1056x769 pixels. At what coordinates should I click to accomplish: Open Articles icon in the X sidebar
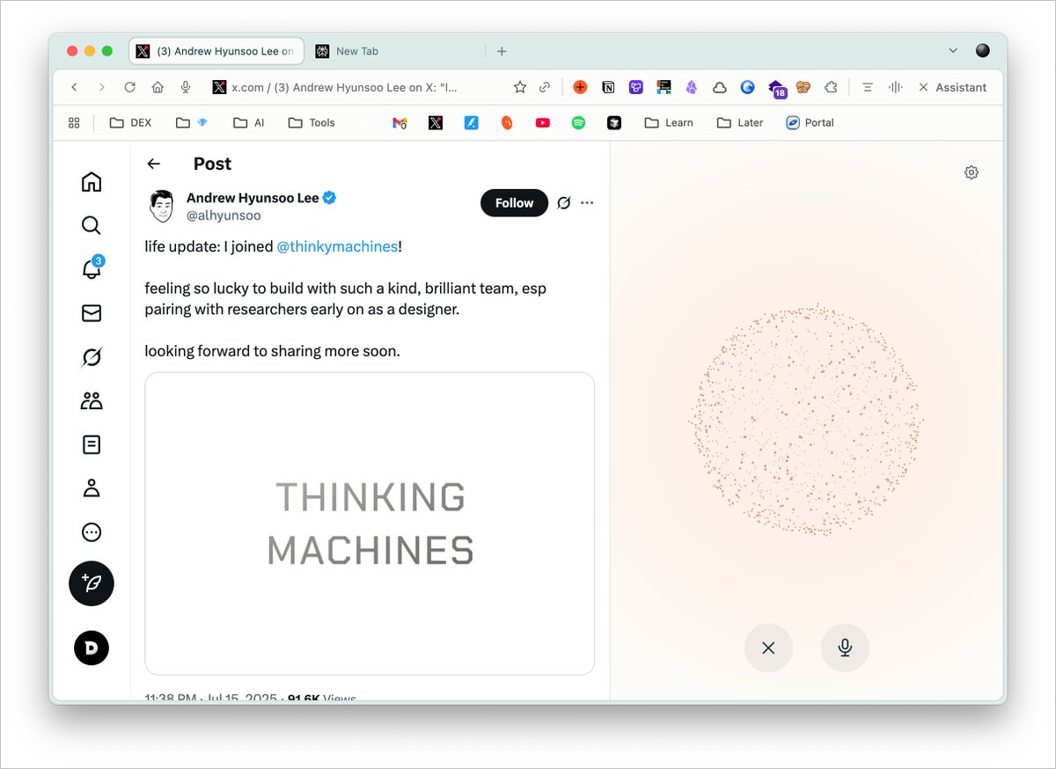pyautogui.click(x=92, y=445)
